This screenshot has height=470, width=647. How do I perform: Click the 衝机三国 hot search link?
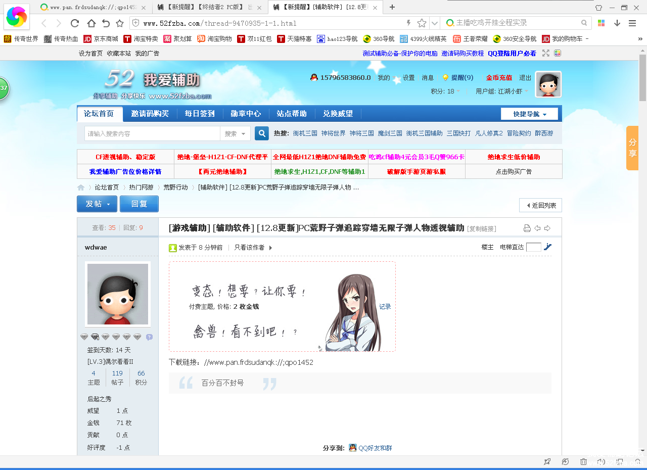point(305,133)
